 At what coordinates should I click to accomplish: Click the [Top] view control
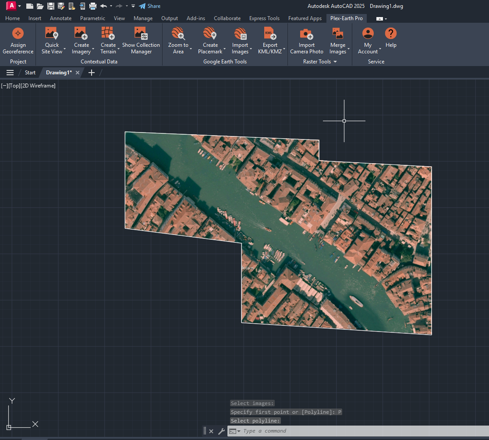tap(14, 86)
